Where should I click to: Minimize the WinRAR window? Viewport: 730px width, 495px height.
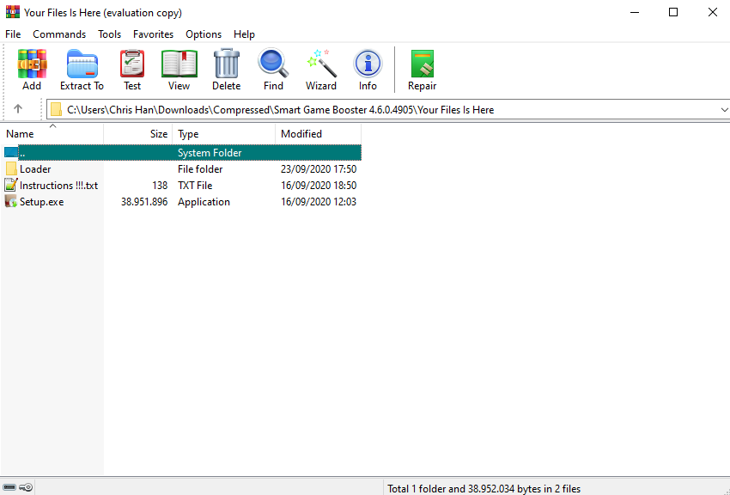click(x=635, y=13)
